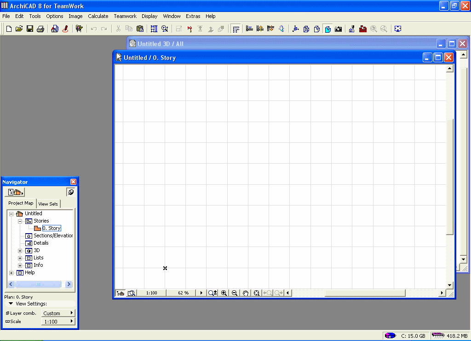Click the camera icon in toolbar

point(339,29)
